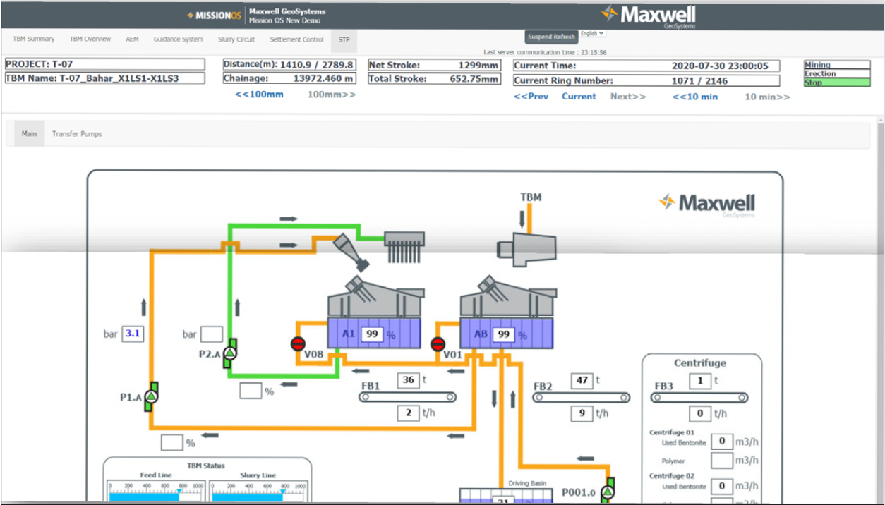Click the desander comb unit icon
This screenshot has width=885, height=505.
click(x=403, y=248)
